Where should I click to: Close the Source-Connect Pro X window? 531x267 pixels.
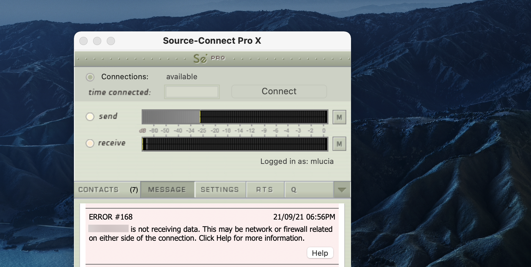[83, 41]
